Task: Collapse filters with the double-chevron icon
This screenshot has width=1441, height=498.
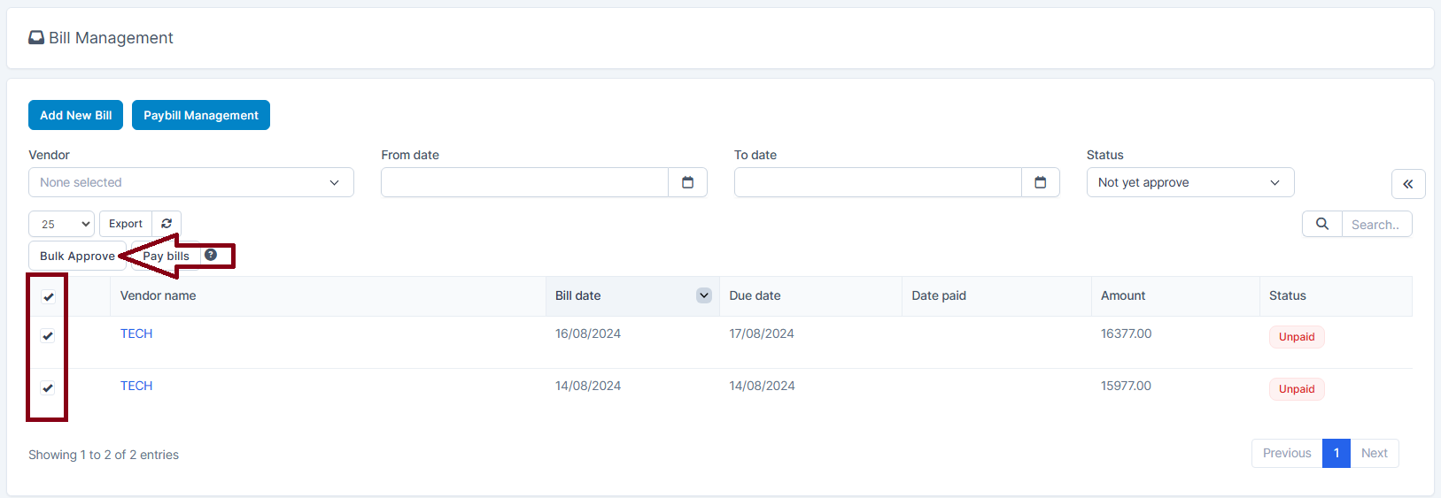Action: 1407,184
